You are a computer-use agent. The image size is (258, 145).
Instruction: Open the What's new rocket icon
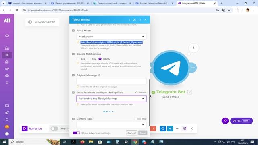pyautogui.click(x=7, y=113)
